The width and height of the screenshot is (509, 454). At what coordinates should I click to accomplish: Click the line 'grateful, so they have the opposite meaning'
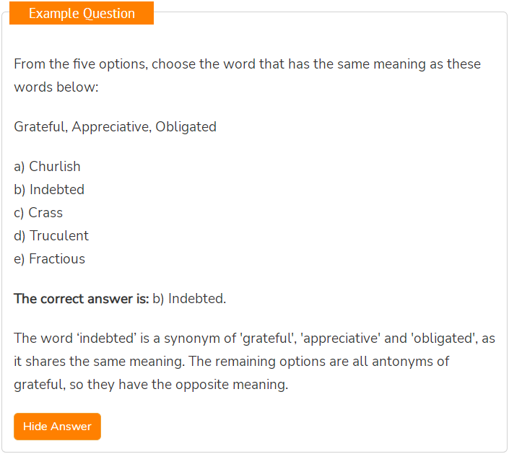point(151,385)
